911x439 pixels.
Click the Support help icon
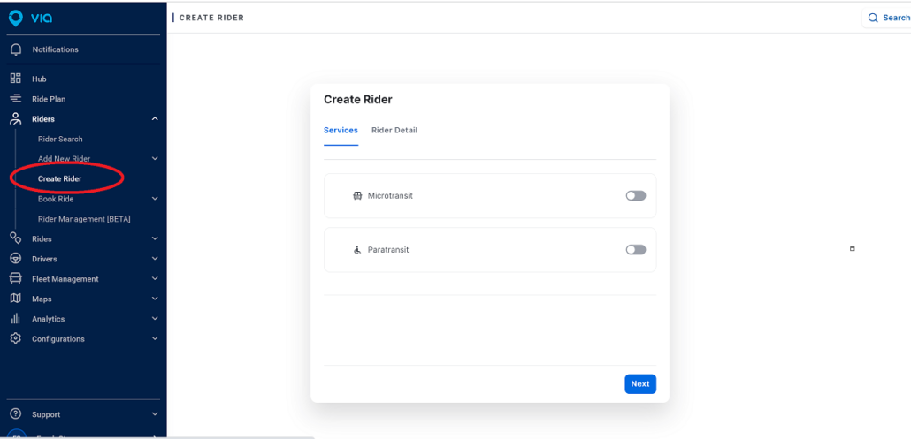16,414
